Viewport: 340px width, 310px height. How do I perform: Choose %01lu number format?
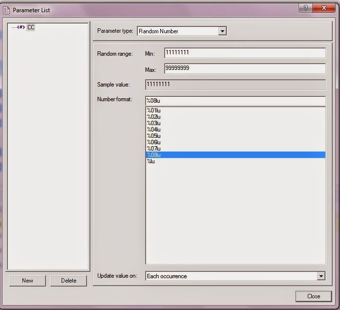click(x=235, y=111)
